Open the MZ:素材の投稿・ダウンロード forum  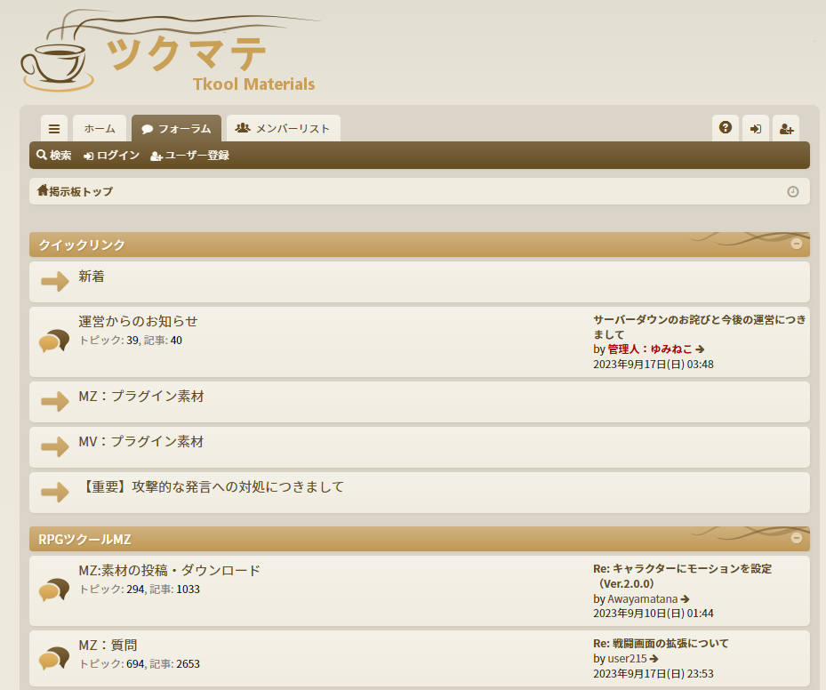[170, 571]
